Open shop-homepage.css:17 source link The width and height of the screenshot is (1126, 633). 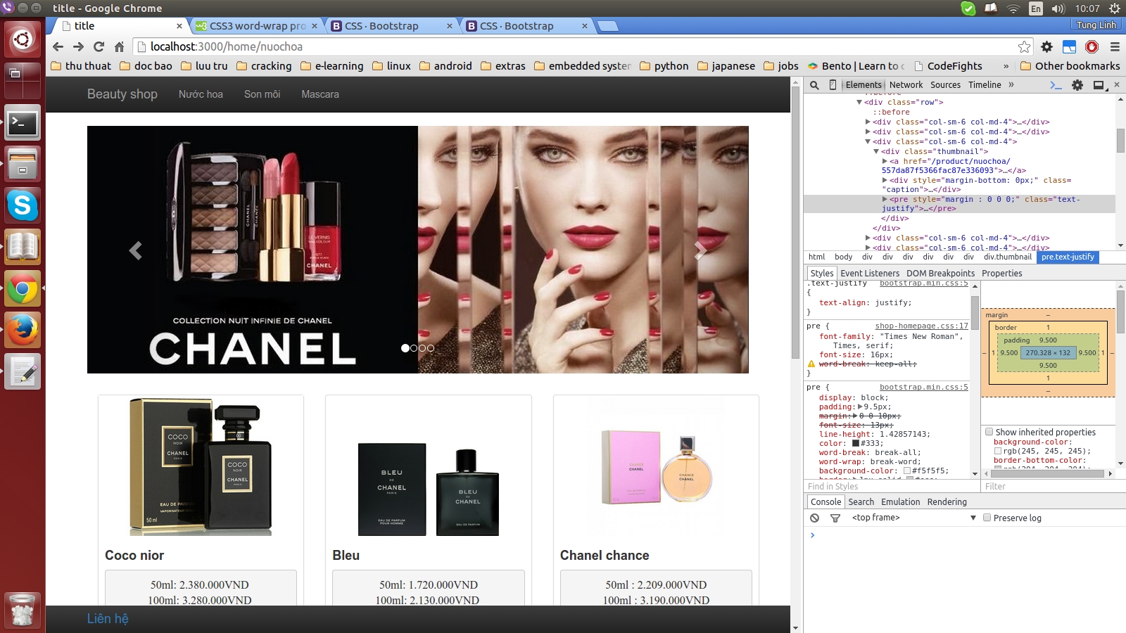pos(921,326)
